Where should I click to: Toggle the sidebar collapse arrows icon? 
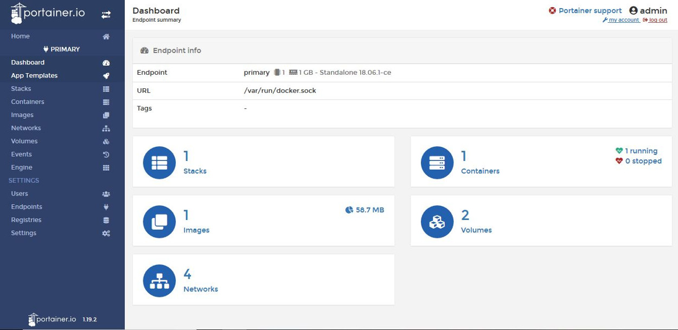(106, 15)
